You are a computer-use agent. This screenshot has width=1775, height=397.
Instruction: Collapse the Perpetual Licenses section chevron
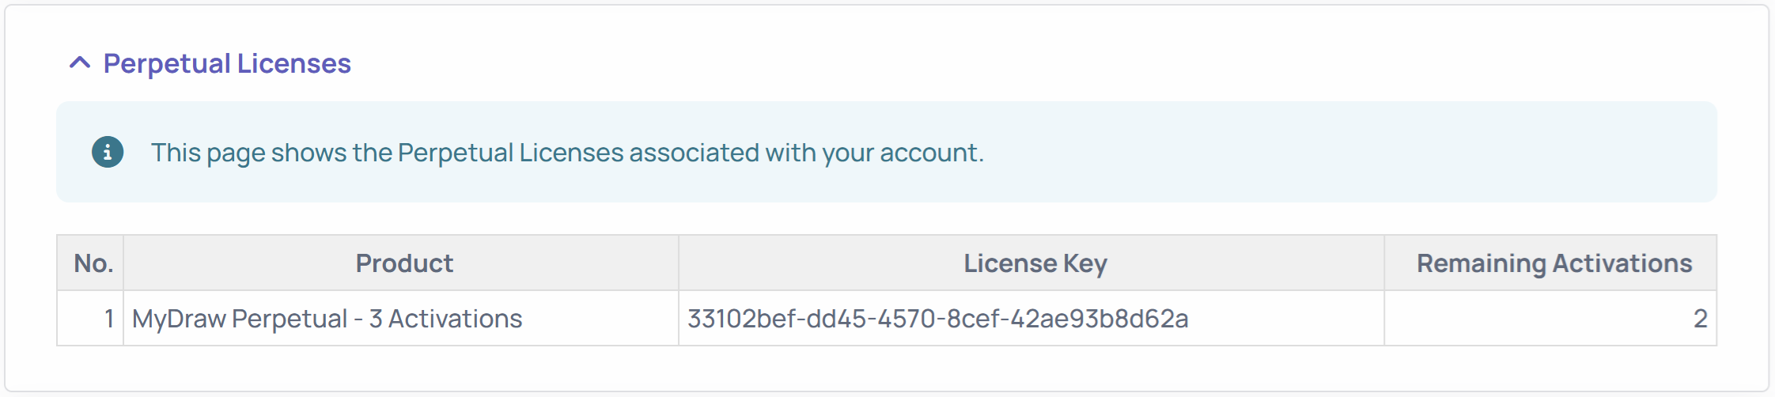(x=80, y=62)
